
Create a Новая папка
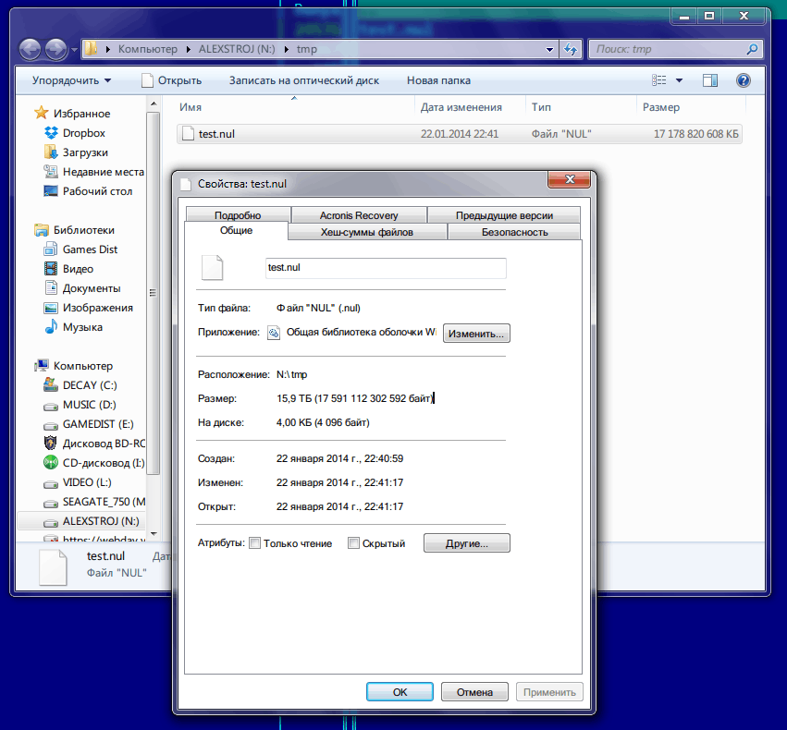pos(438,80)
